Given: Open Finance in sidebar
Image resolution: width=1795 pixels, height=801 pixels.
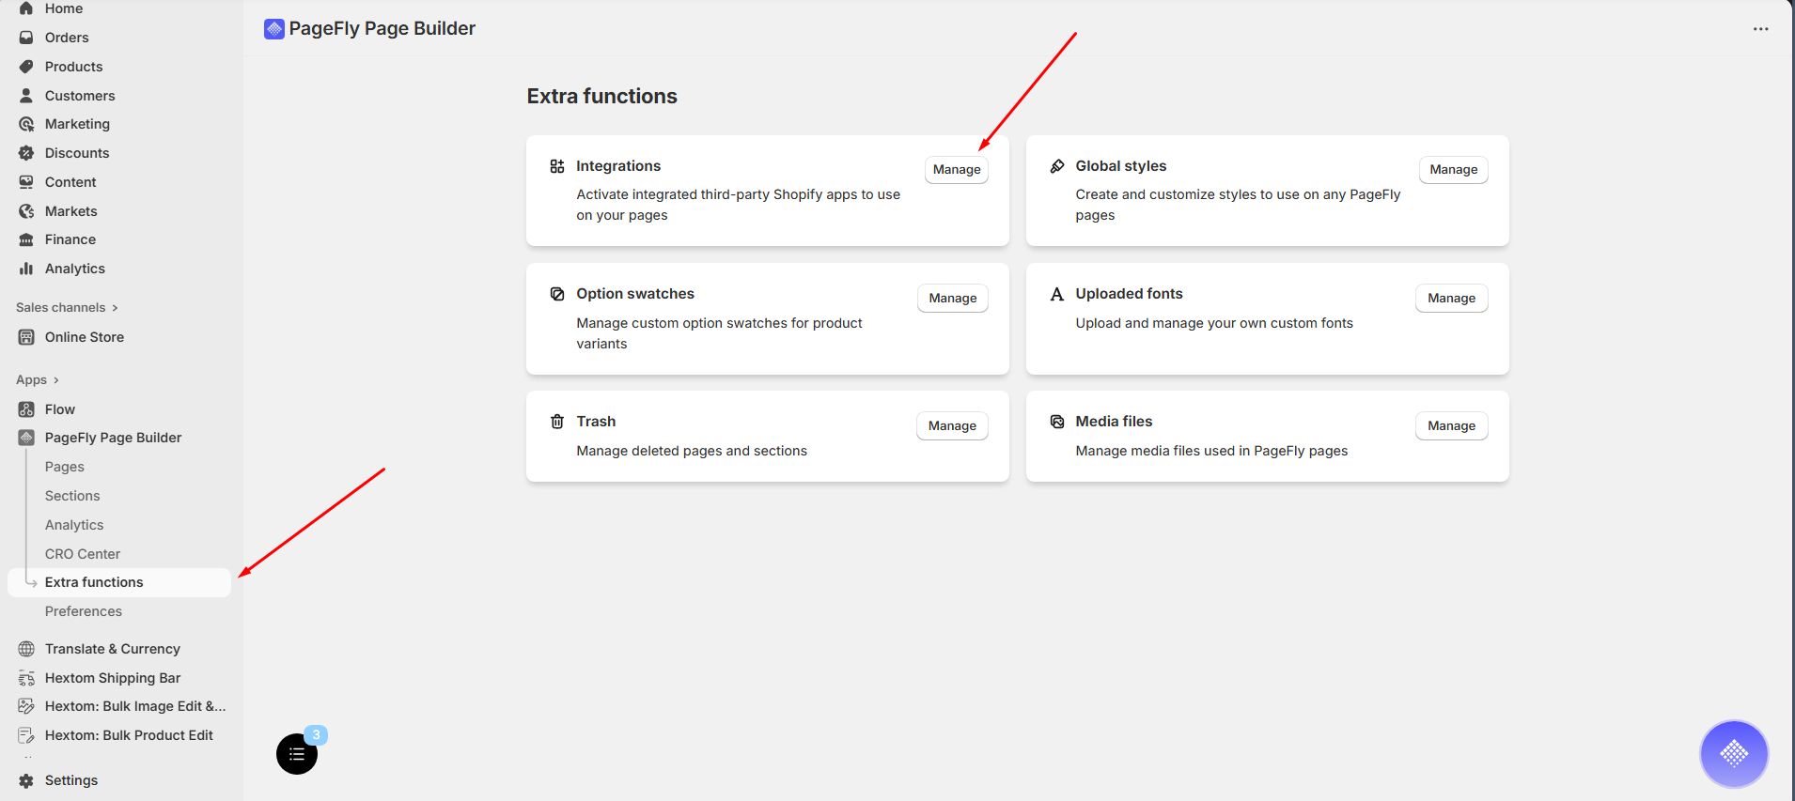Looking at the screenshot, I should (x=70, y=239).
